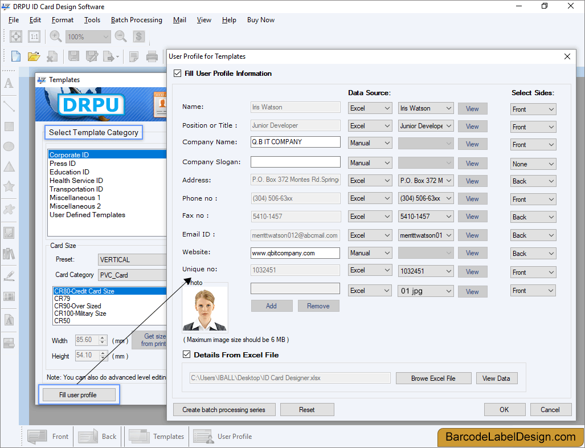Open Company Slogan side dropdown showing None

click(533, 164)
